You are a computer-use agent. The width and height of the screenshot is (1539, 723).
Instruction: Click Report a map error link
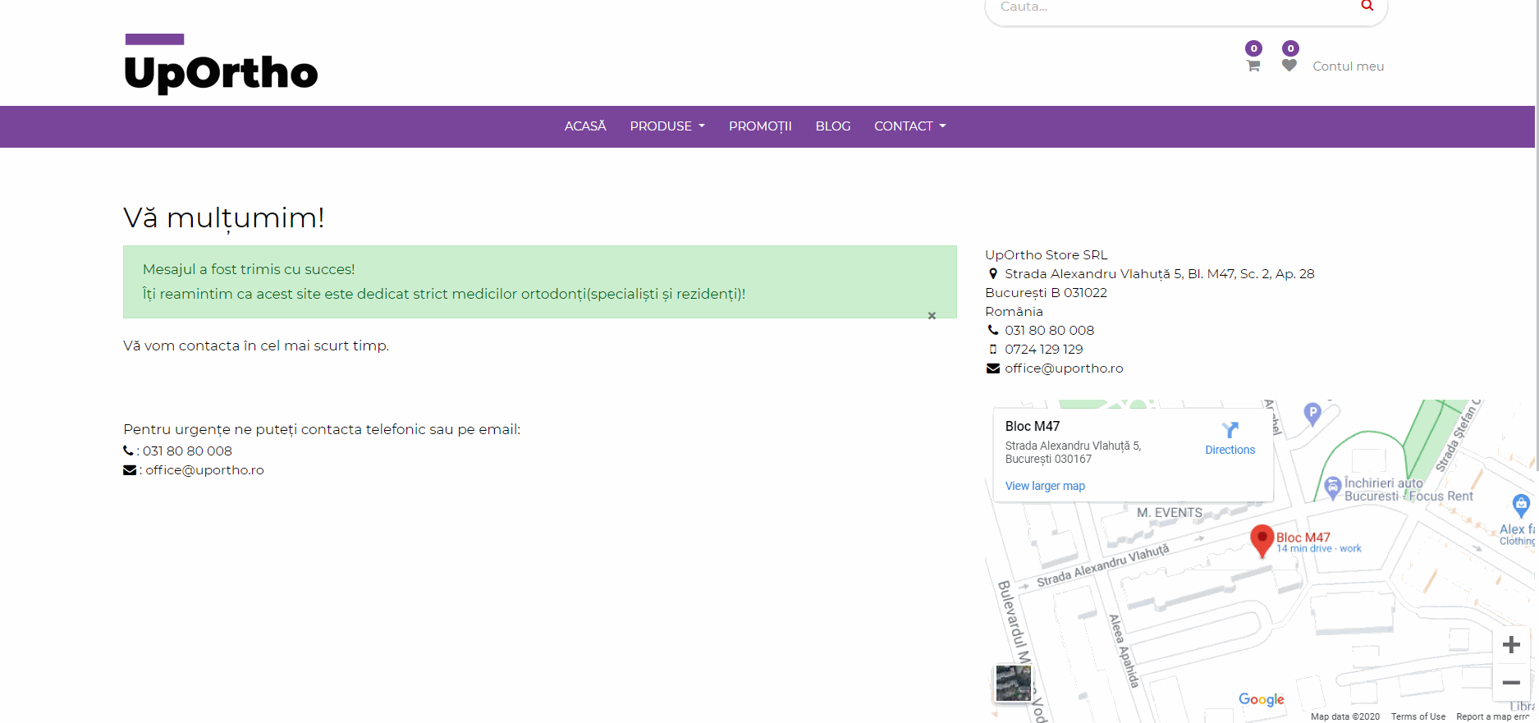pos(1492,716)
